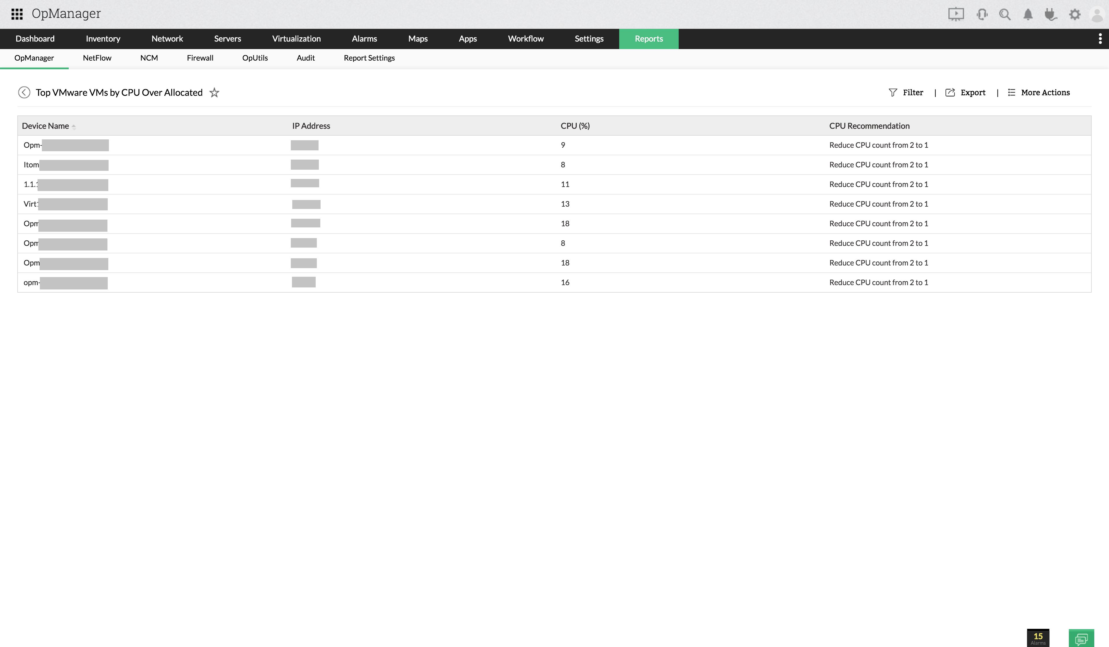Viewport: 1109px width, 647px height.
Task: Open the apps grid launcher icon
Action: click(x=17, y=14)
